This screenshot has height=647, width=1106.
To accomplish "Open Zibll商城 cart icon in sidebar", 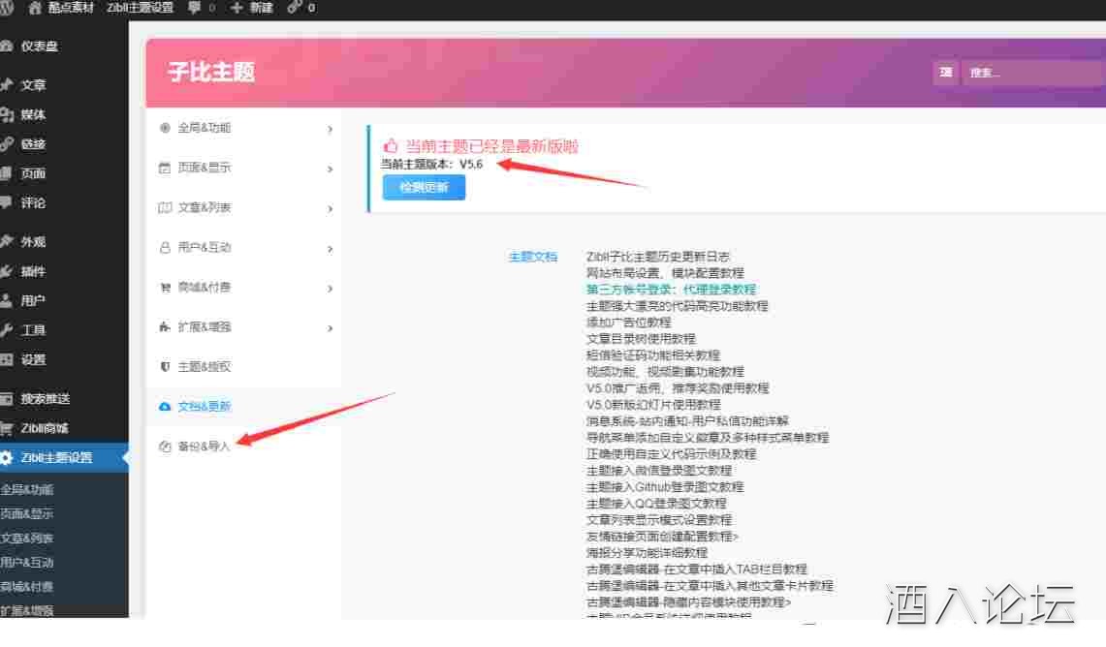I will click(x=7, y=428).
